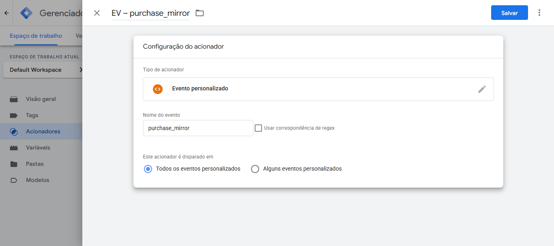
Task: Click the trigger name title to rename
Action: (150, 13)
